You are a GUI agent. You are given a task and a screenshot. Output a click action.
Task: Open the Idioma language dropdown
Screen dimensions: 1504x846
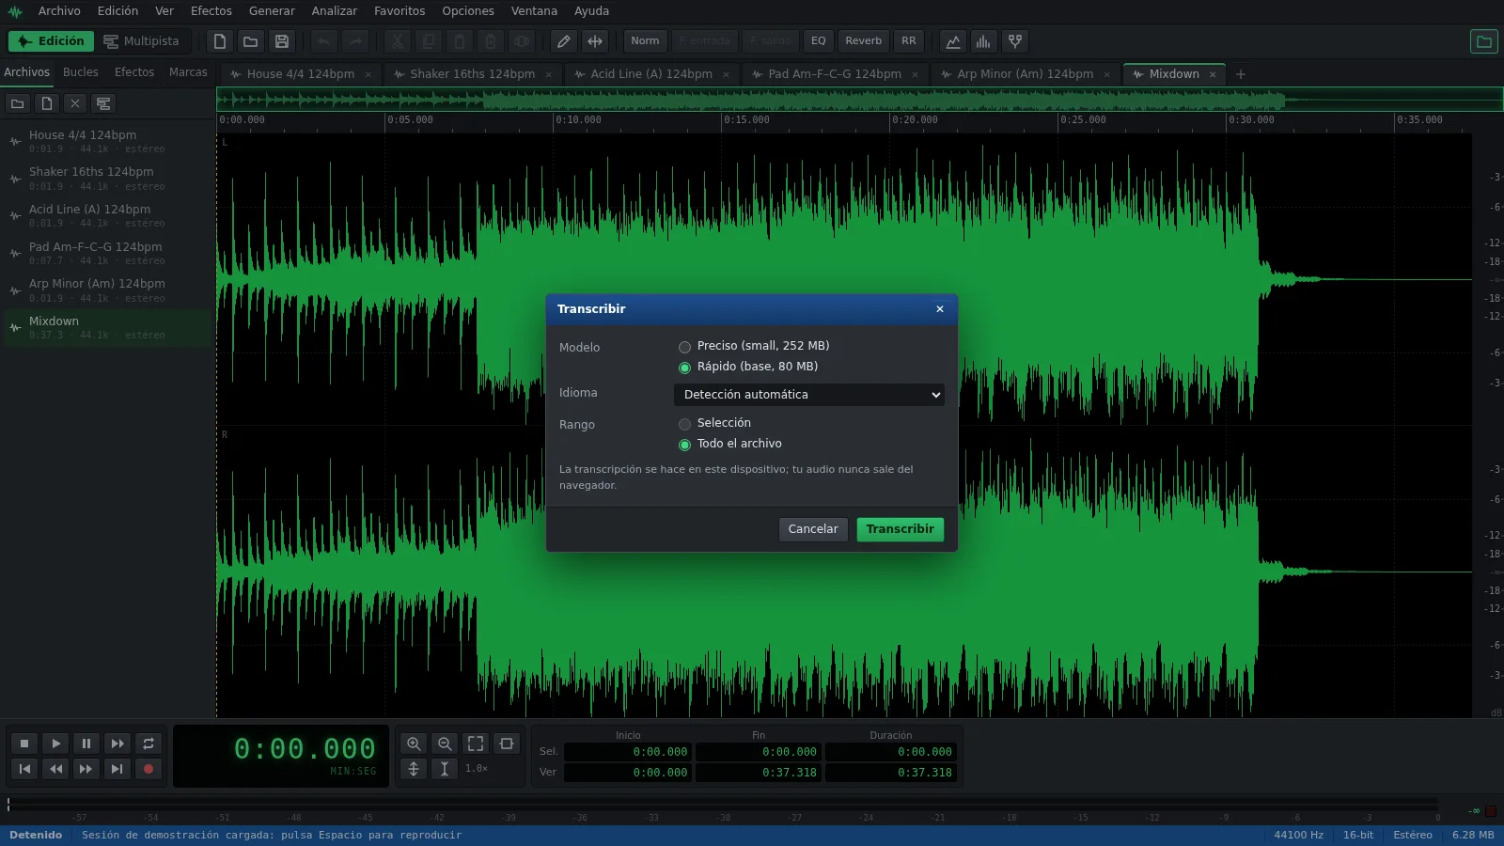click(809, 395)
